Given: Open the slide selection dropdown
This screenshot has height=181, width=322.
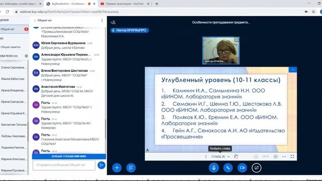Looking at the screenshot, I should point(220,156).
